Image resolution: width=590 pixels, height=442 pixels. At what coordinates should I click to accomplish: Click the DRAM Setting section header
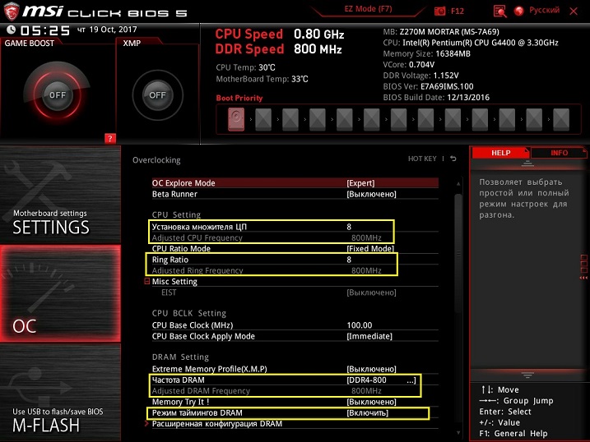(x=180, y=357)
